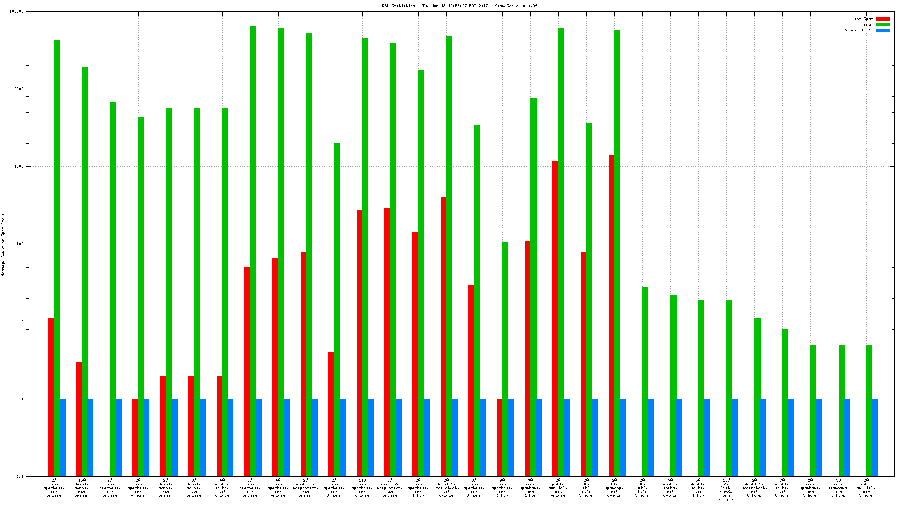Click the 100000 y-axis tick label
Screen dimensions: 902x507
17,12
